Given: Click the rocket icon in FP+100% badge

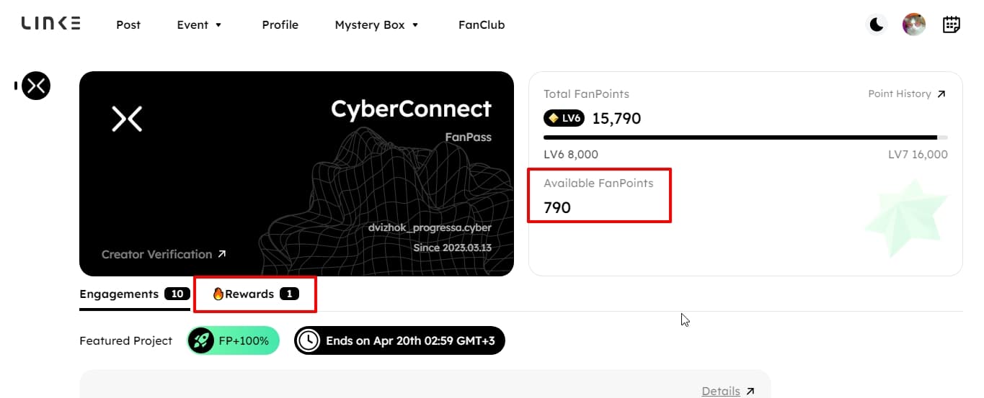Looking at the screenshot, I should (x=203, y=340).
